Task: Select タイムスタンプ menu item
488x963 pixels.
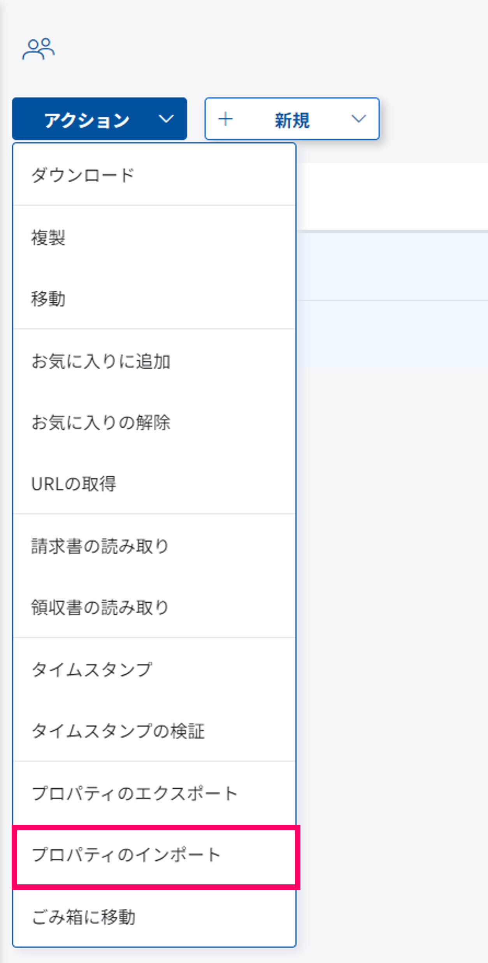Action: (x=92, y=670)
